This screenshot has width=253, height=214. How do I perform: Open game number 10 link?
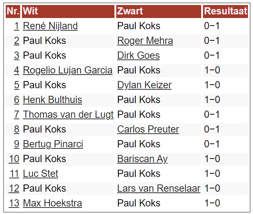[14, 159]
